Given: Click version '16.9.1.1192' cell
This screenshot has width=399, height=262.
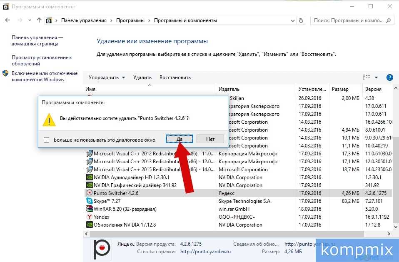Looking at the screenshot, I should pyautogui.click(x=377, y=217).
